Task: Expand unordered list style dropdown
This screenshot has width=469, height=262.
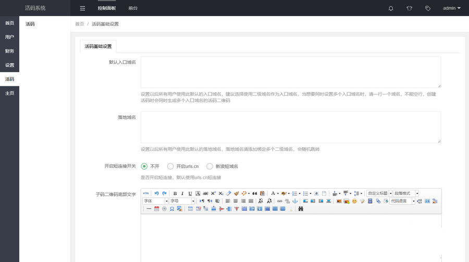Action: (x=311, y=194)
